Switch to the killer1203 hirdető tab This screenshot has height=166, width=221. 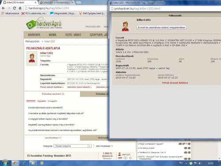[19, 3]
